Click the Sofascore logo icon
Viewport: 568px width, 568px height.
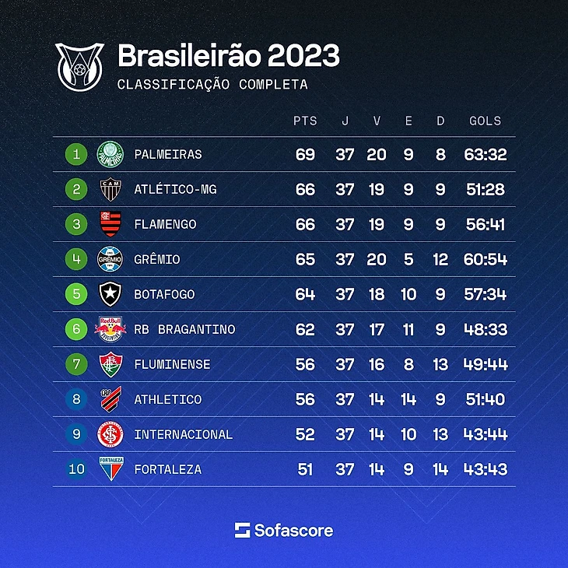242,531
